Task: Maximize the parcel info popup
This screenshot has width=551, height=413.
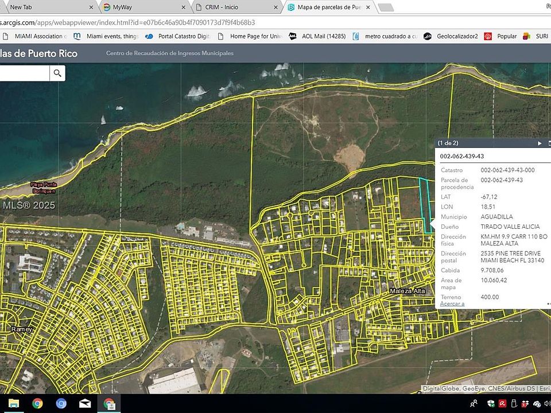Action: [549, 143]
